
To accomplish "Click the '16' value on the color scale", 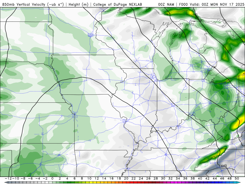I will click(111, 178).
